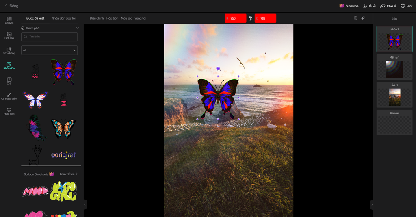Click the Tải về download button

369,6
